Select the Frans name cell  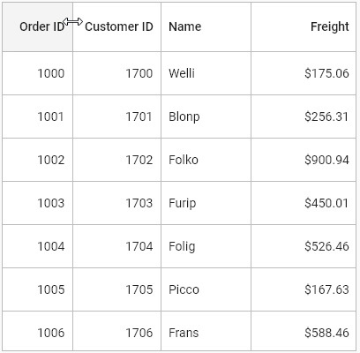coord(206,331)
